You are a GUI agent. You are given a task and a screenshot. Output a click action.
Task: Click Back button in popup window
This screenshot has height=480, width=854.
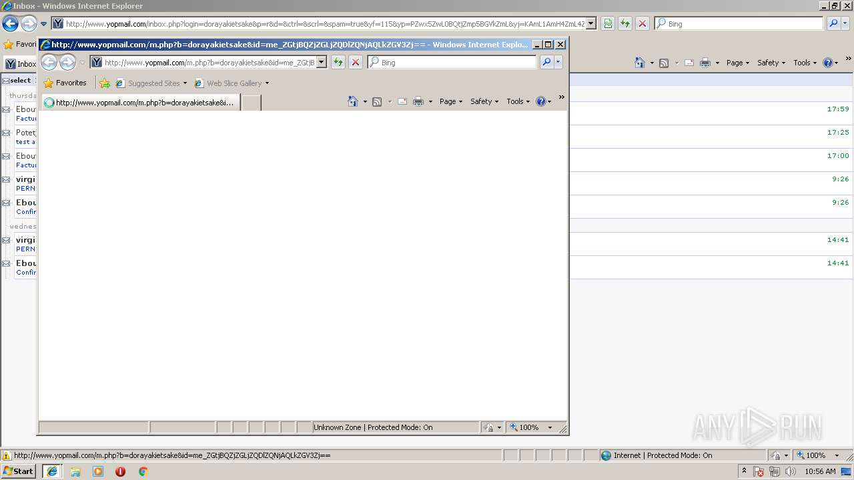(49, 63)
